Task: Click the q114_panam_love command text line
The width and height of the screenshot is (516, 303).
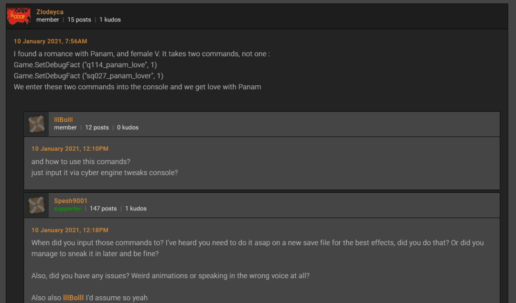Action: point(85,65)
